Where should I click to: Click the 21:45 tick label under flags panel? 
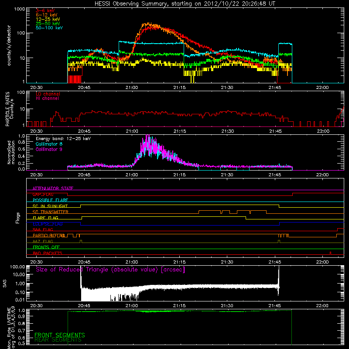coord(275,262)
